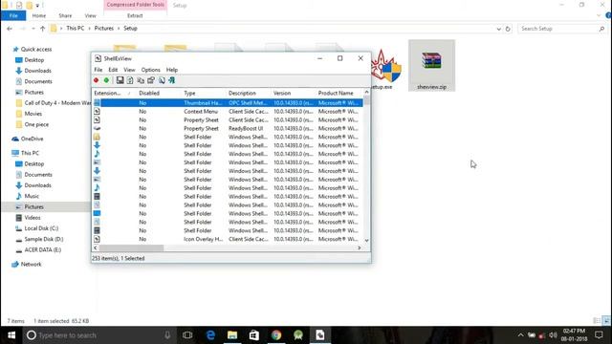Open the Action Center notifications icon
The height and width of the screenshot is (344, 612).
pyautogui.click(x=600, y=335)
